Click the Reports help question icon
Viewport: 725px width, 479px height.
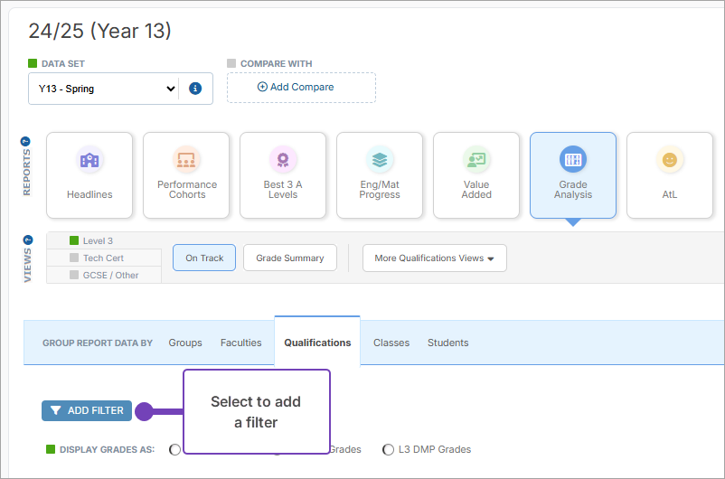point(25,141)
